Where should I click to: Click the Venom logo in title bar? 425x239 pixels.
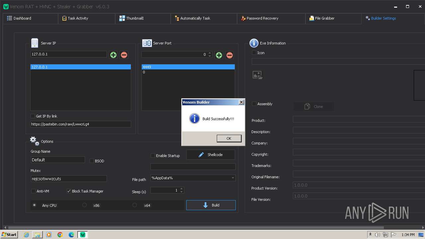pyautogui.click(x=6, y=7)
